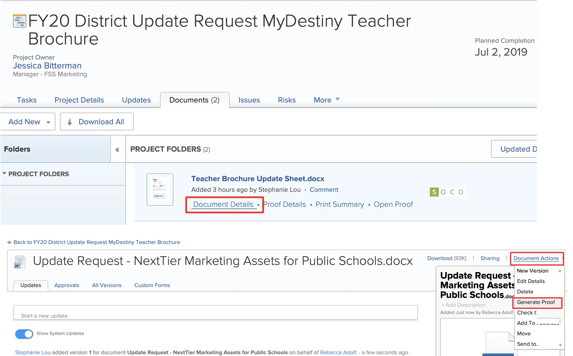The height and width of the screenshot is (356, 573).
Task: Go to the project Updates tab
Action: tap(136, 100)
